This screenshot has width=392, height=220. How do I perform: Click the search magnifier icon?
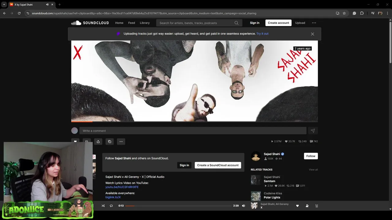click(236, 23)
